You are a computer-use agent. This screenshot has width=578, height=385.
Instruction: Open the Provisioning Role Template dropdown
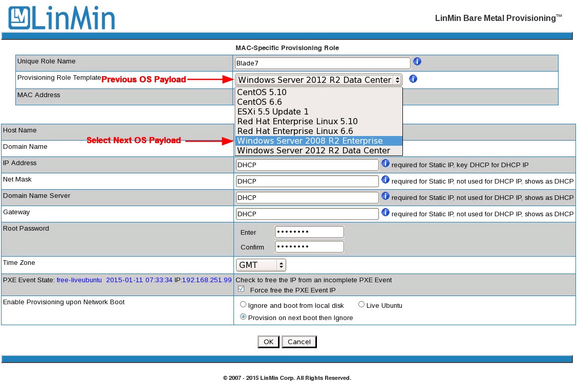(318, 80)
